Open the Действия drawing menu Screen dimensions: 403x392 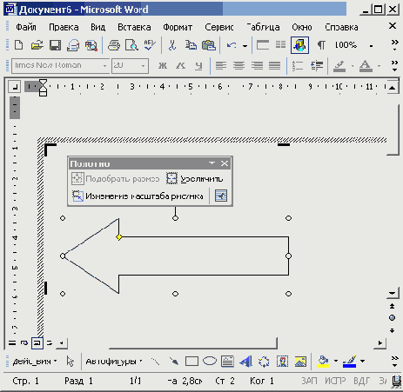(35, 362)
